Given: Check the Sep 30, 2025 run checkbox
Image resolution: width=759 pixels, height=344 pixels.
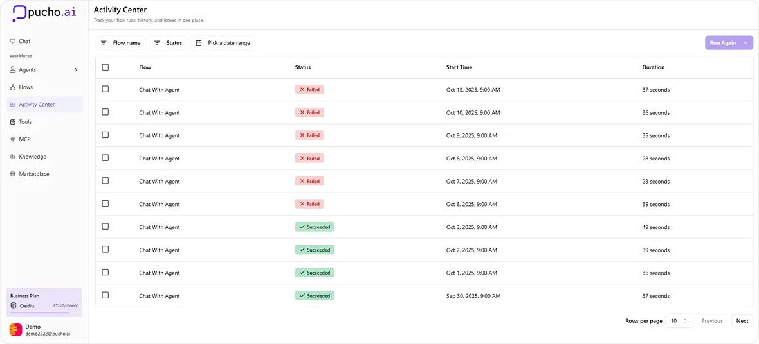Looking at the screenshot, I should click(105, 295).
